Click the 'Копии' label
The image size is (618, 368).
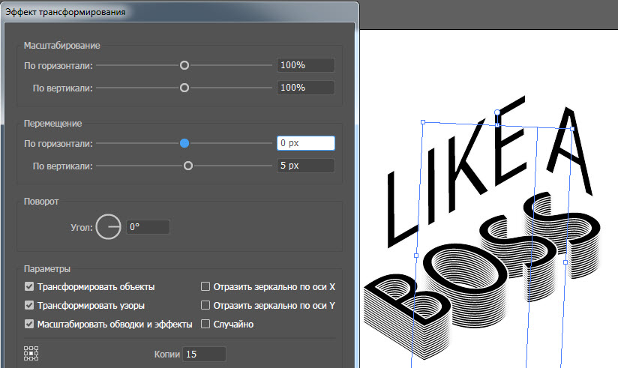click(166, 355)
